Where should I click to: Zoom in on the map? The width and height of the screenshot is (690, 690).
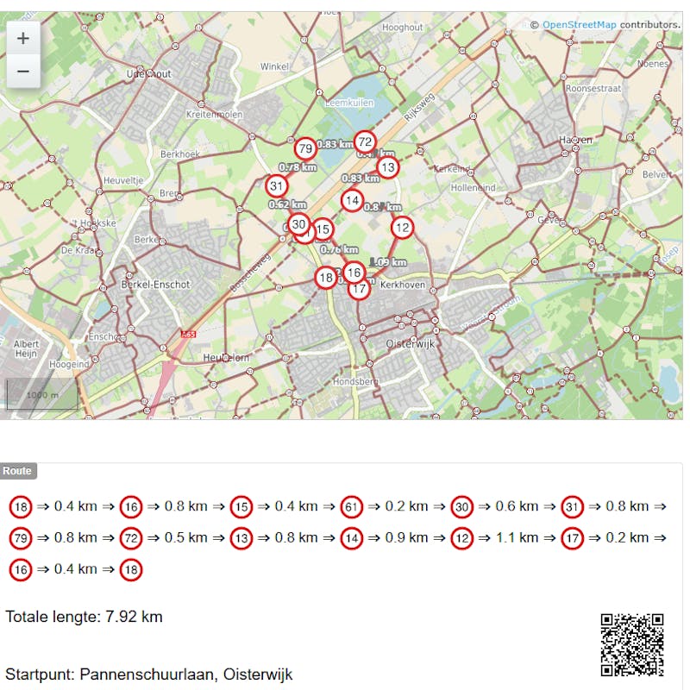[23, 39]
